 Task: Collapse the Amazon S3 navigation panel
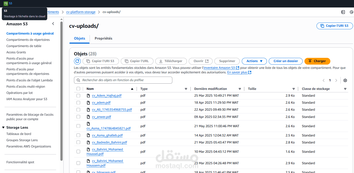pyautogui.click(x=53, y=24)
